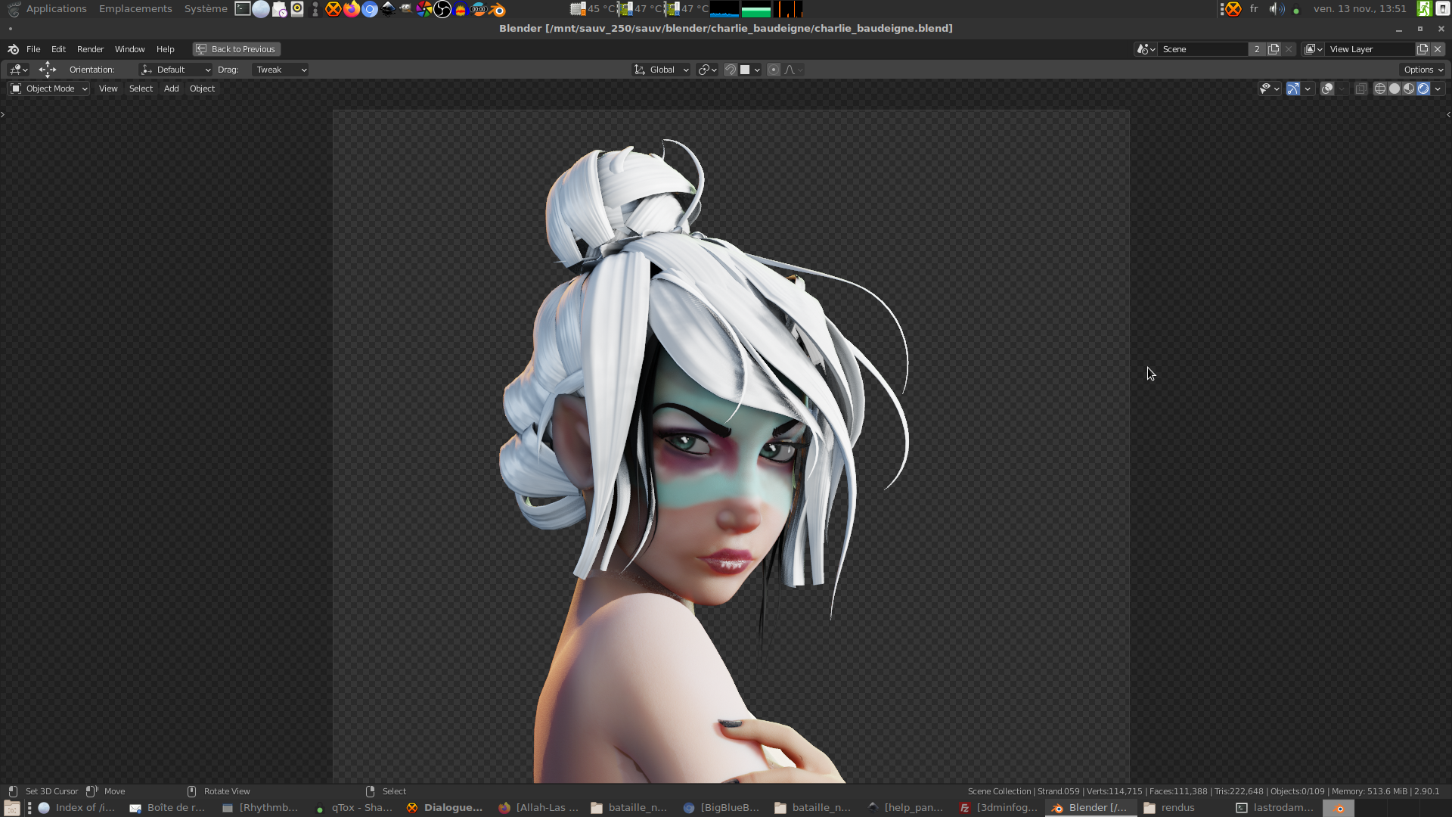Open the pivot point selector
This screenshot has width=1452, height=817.
708,70
